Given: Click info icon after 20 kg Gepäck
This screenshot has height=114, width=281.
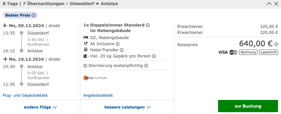Looking at the screenshot, I should [154, 56].
